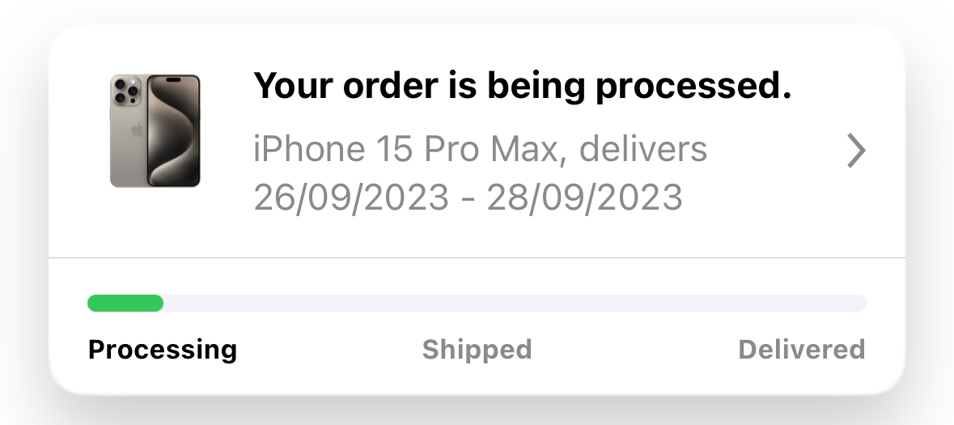
Task: Click the delivery end date 28/09/2023
Action: [585, 198]
